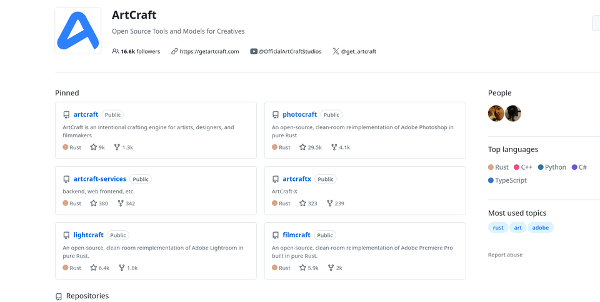Click the repository icon beside artcraftx

(x=276, y=179)
